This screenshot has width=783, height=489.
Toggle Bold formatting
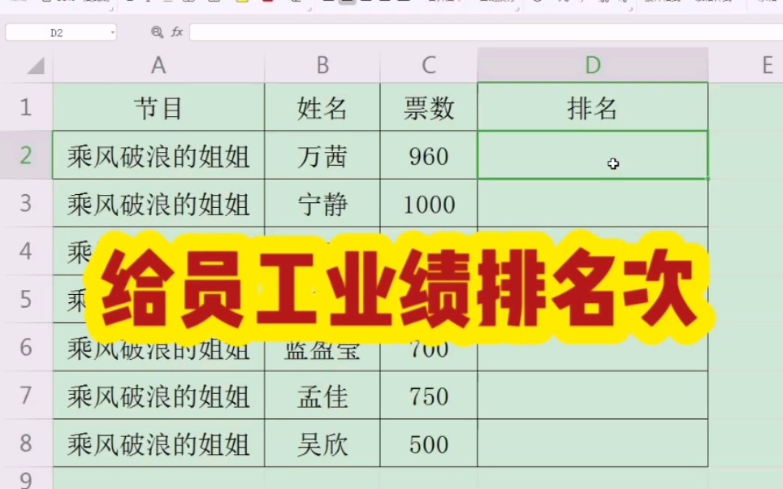click(x=130, y=4)
